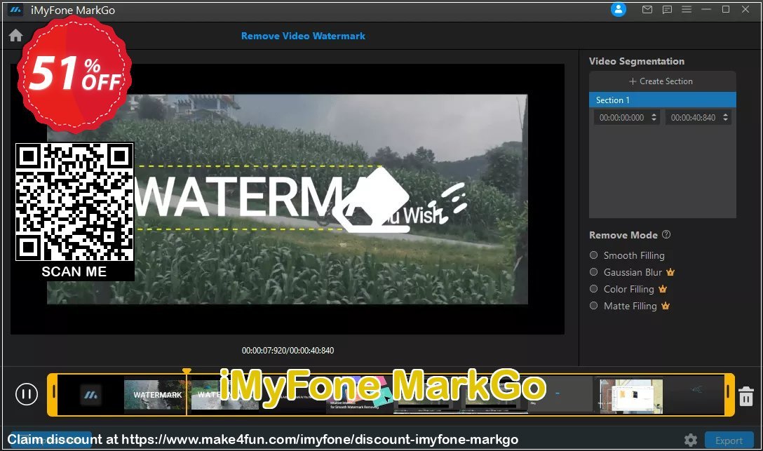Decrease the section end time with down arrow
The image size is (763, 451).
pyautogui.click(x=726, y=120)
